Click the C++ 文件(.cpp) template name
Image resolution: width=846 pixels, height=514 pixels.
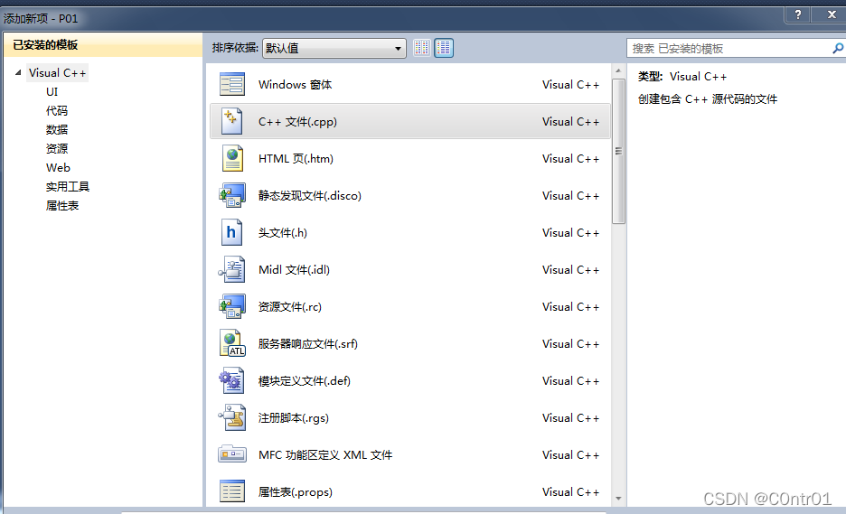pos(297,122)
